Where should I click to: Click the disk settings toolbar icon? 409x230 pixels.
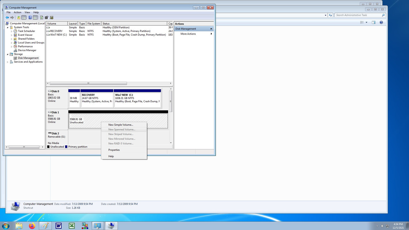[x=51, y=18]
